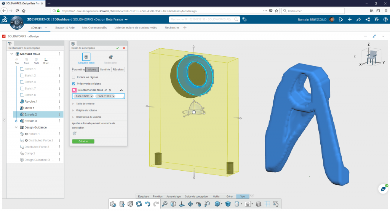
Task: Select Mirror.1 in the design tree
Action: [29, 108]
